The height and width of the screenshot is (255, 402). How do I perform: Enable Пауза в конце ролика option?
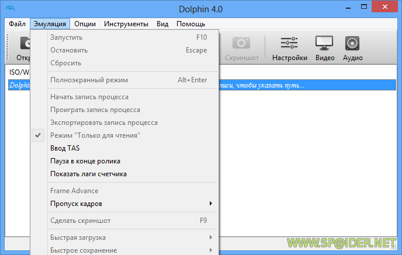pos(85,161)
